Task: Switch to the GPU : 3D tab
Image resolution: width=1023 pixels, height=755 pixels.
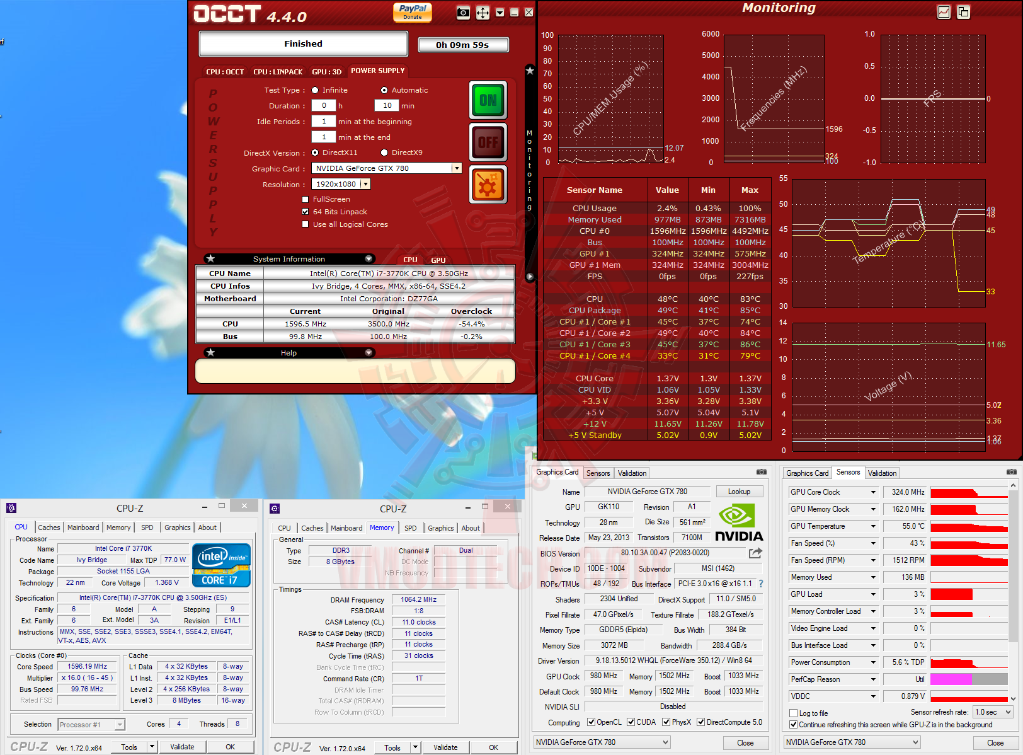Action: click(327, 72)
